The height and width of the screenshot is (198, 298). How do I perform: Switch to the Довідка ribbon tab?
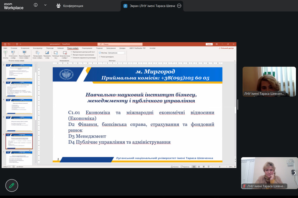coord(123,48)
